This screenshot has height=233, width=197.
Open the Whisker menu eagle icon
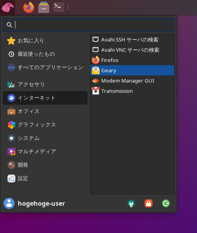click(7, 8)
